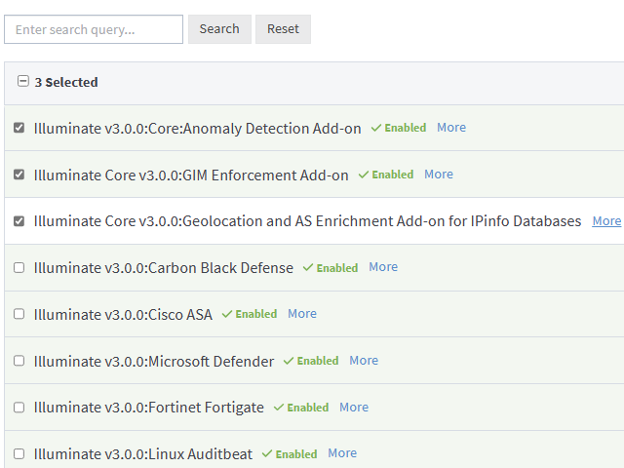Toggle the 3 Selected header checkbox
The width and height of the screenshot is (624, 468).
click(23, 81)
